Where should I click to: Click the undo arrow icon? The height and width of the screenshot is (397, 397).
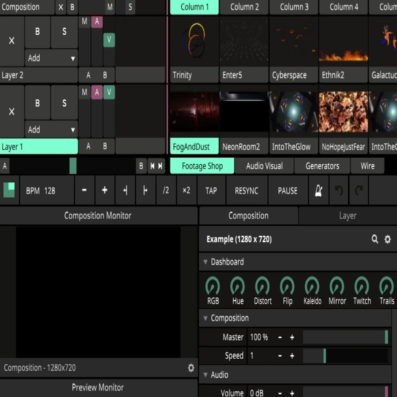(339, 191)
